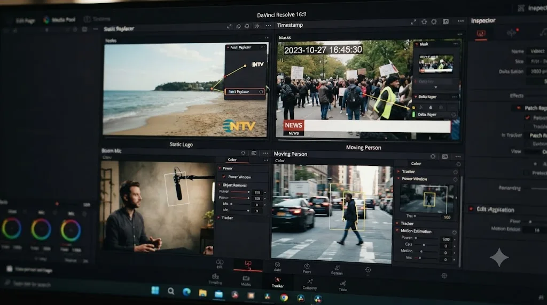Image resolution: width=547 pixels, height=305 pixels.
Task: Open the Auto tool in bottom toolbar
Action: tap(277, 267)
